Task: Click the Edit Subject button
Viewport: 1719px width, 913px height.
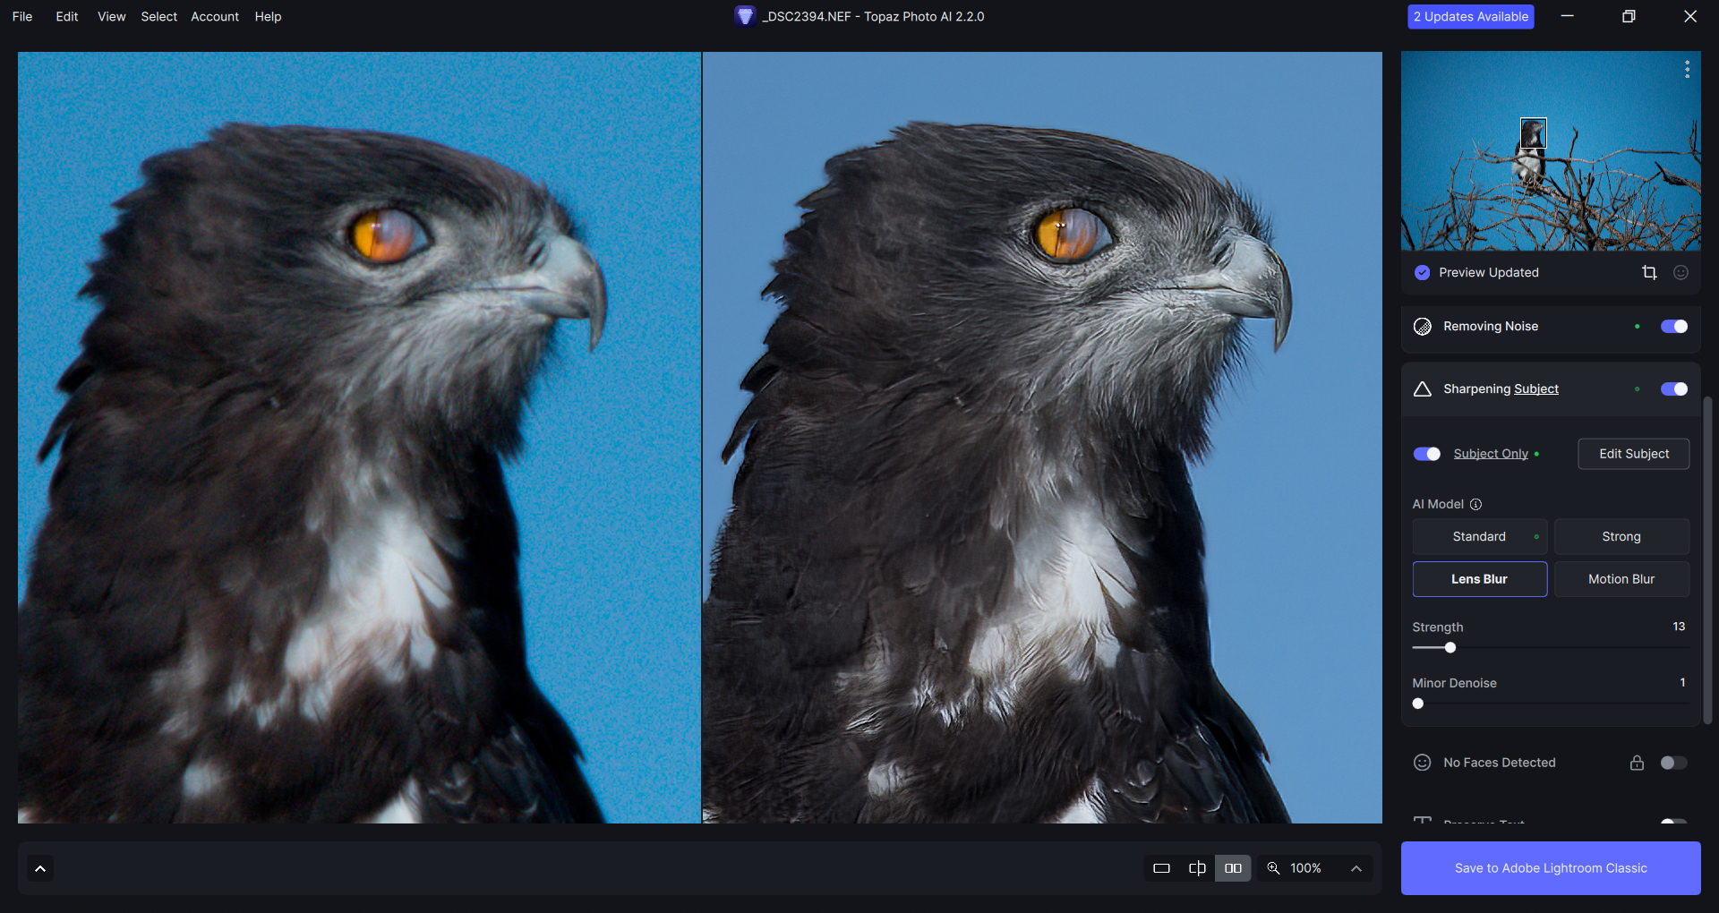Action: pos(1634,454)
